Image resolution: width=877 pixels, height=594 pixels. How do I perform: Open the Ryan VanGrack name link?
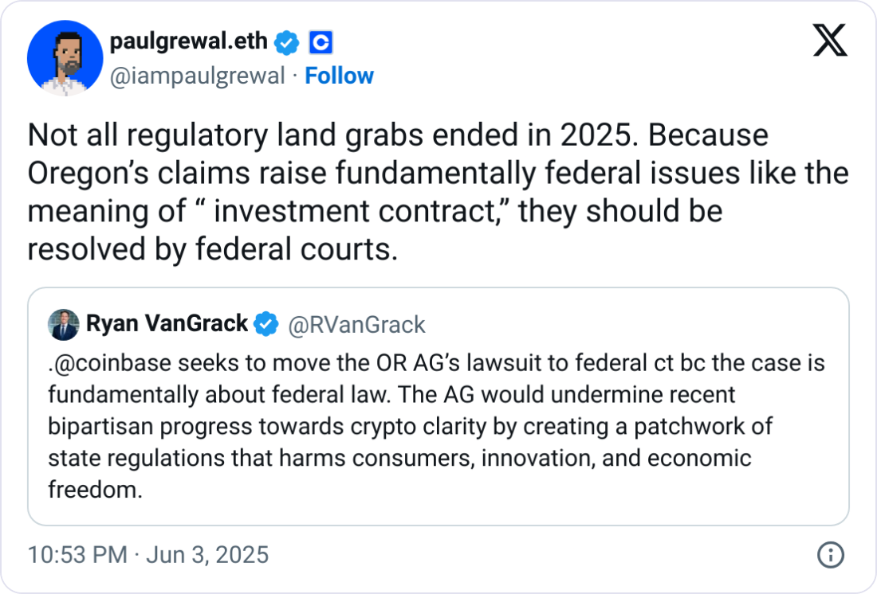(167, 324)
